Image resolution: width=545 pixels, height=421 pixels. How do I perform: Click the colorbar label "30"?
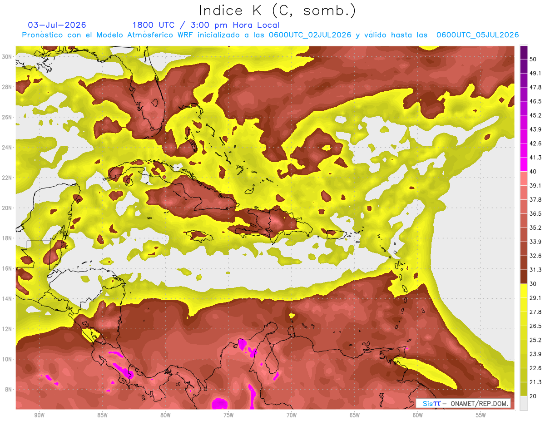click(x=534, y=284)
